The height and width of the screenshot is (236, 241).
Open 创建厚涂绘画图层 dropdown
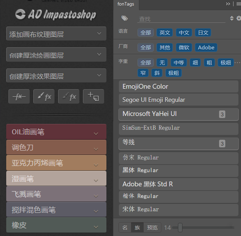[56, 55]
